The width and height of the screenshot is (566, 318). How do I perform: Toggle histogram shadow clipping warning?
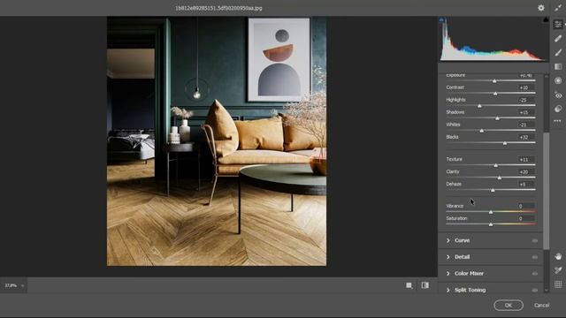pyautogui.click(x=441, y=20)
